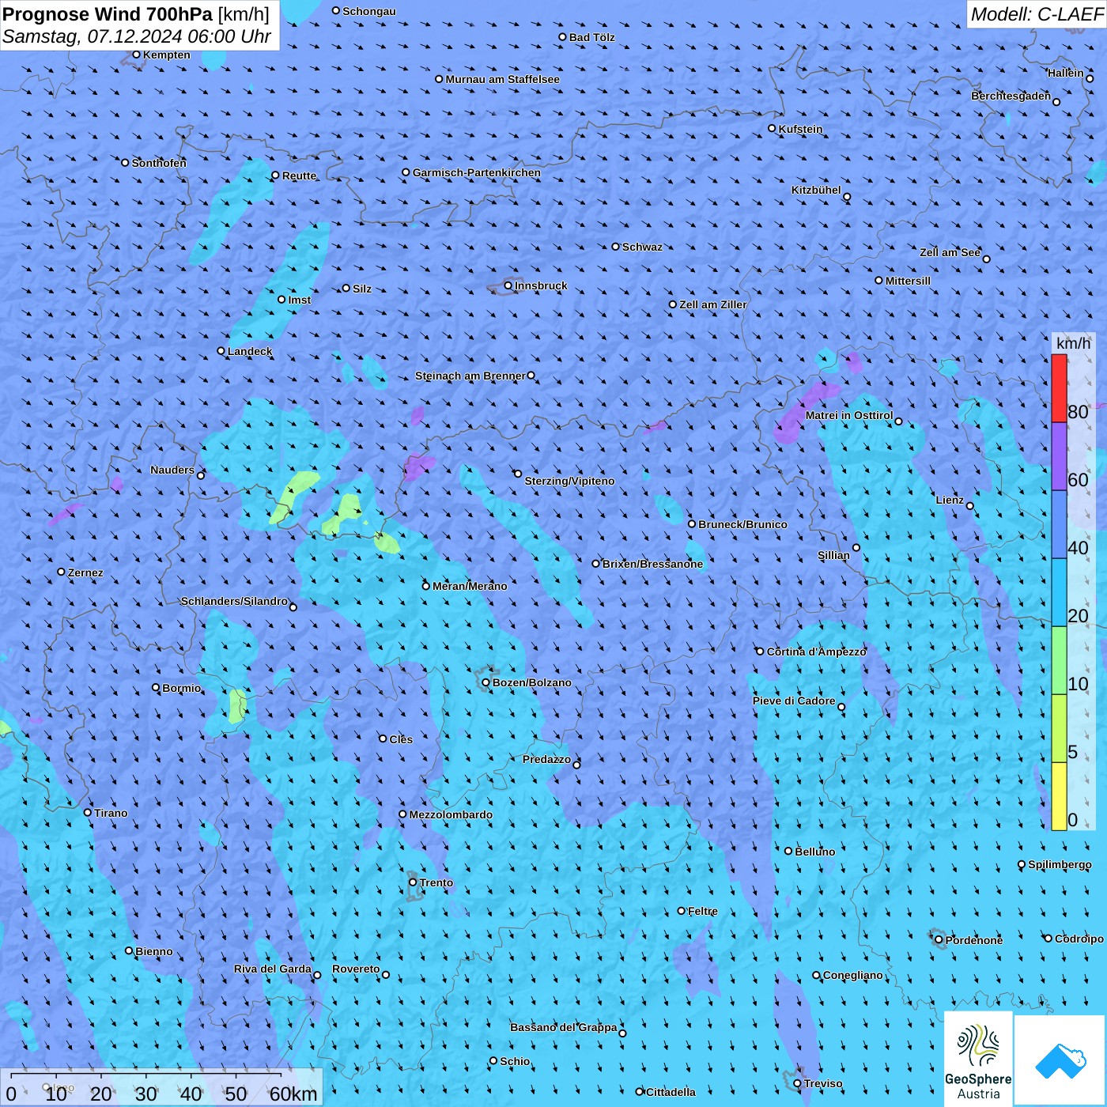Click the Zell am See label
The width and height of the screenshot is (1107, 1107).
(950, 252)
